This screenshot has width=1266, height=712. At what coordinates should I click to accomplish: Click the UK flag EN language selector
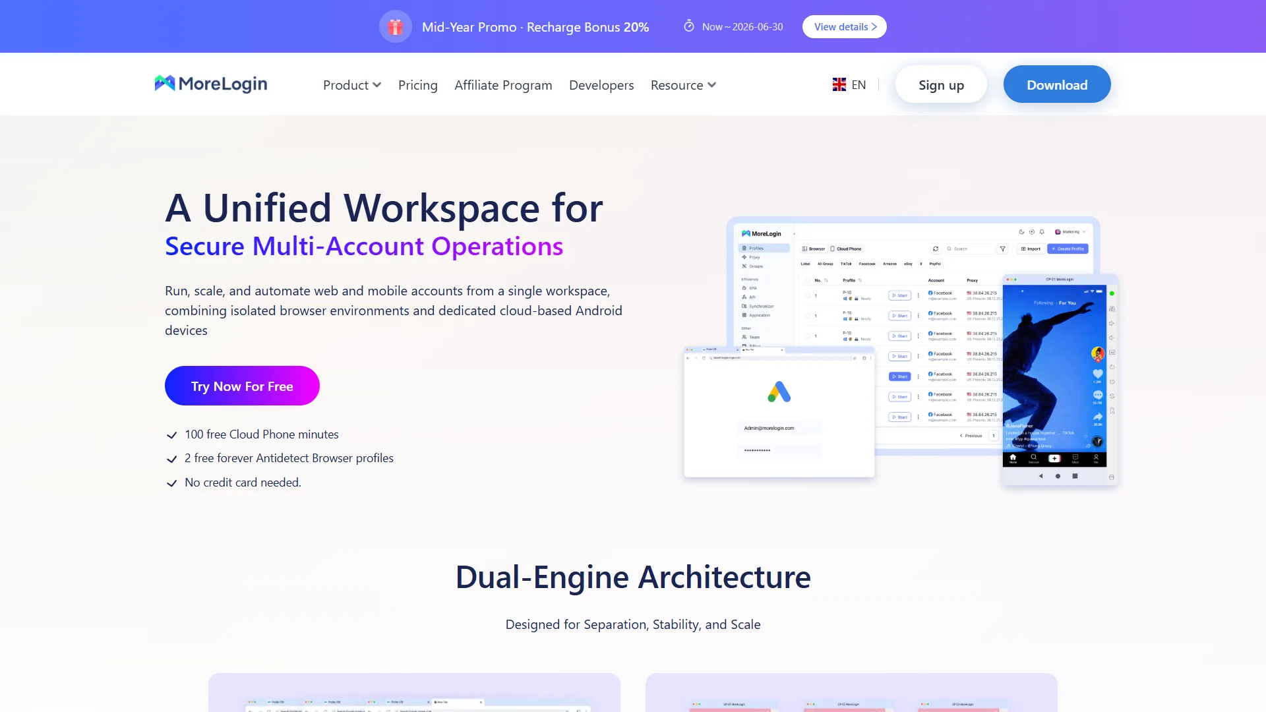[x=849, y=84]
